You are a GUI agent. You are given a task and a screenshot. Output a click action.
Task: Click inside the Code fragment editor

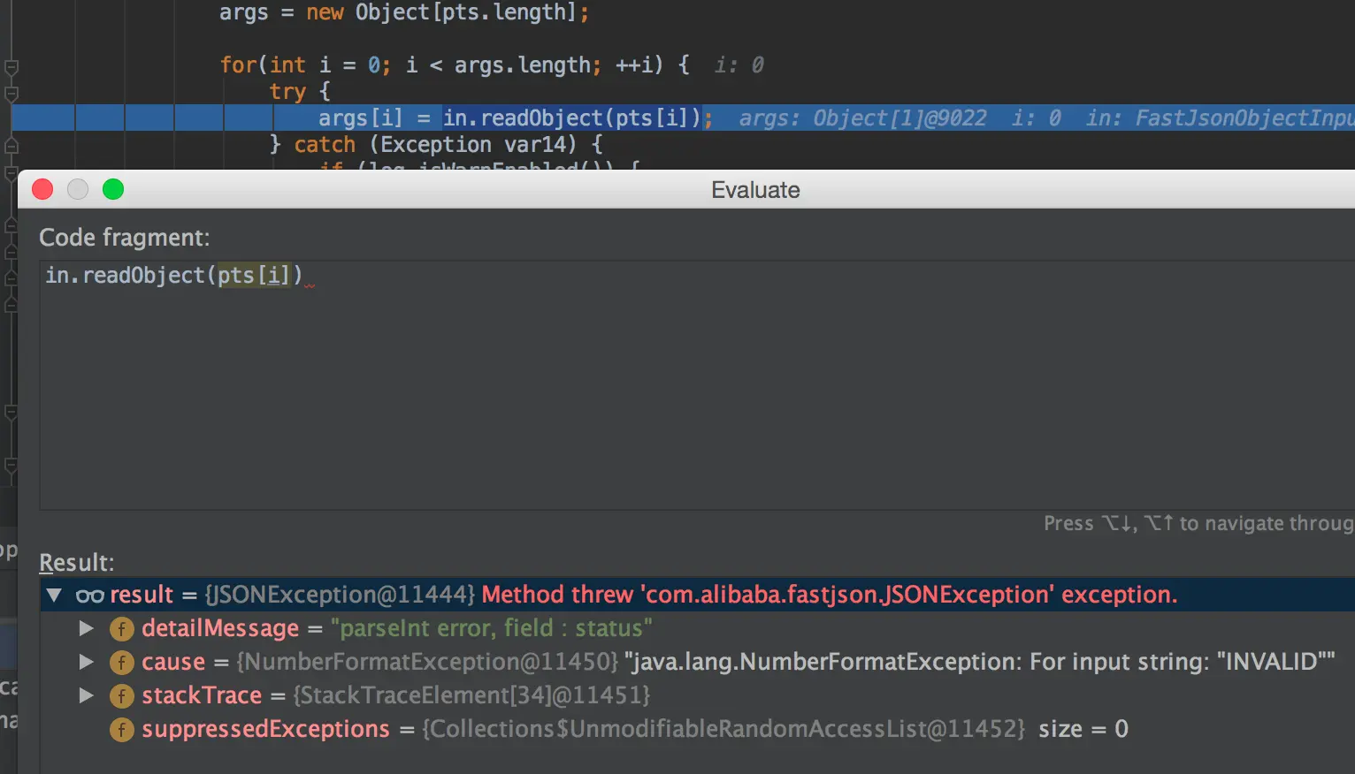click(697, 384)
